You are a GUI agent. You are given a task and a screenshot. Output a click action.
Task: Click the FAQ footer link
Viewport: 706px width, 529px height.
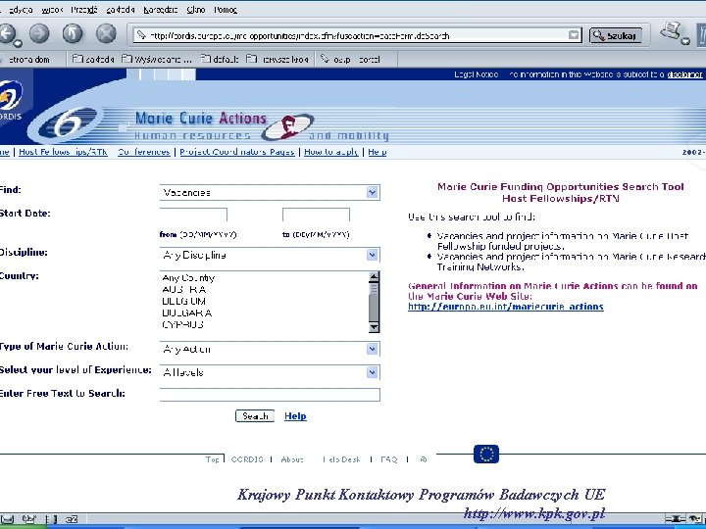point(389,459)
